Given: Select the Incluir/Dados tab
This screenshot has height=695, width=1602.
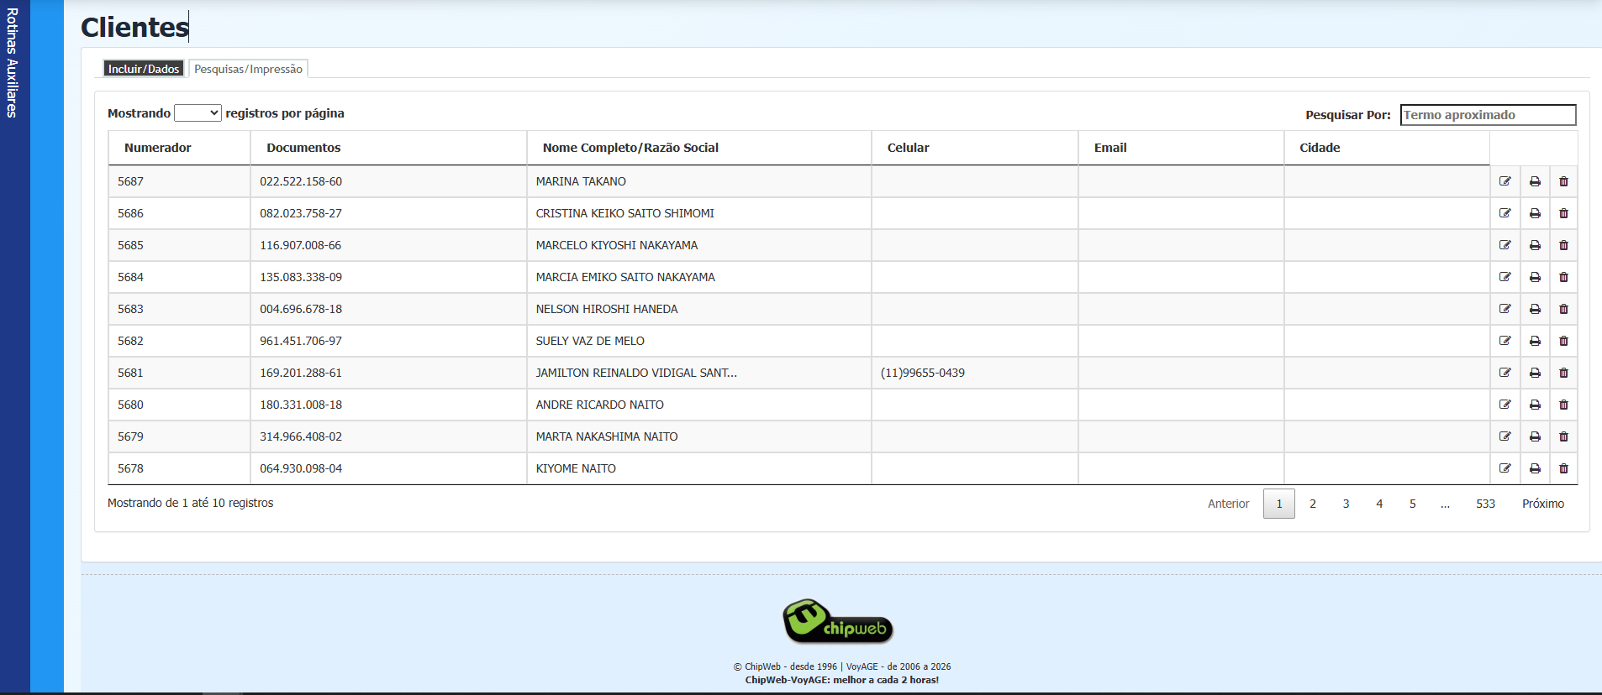Looking at the screenshot, I should pyautogui.click(x=144, y=69).
